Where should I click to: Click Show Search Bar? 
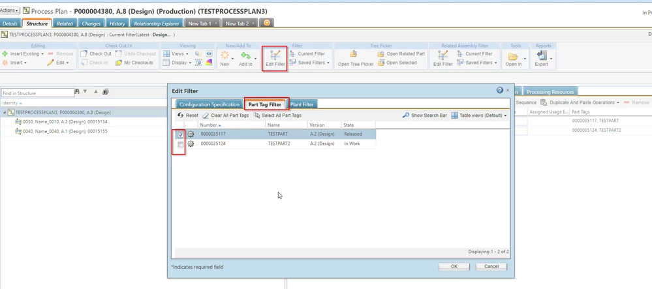pos(424,115)
